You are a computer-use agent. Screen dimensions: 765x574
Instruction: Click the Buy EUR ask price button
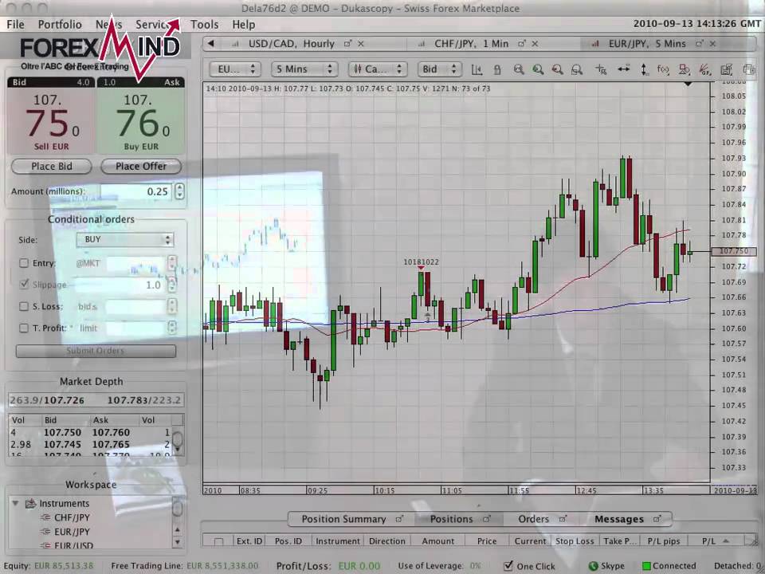(141, 121)
